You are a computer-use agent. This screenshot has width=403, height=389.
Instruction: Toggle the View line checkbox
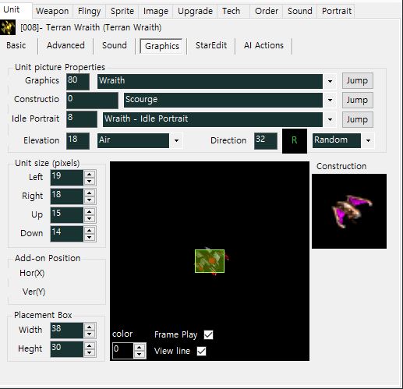point(201,351)
